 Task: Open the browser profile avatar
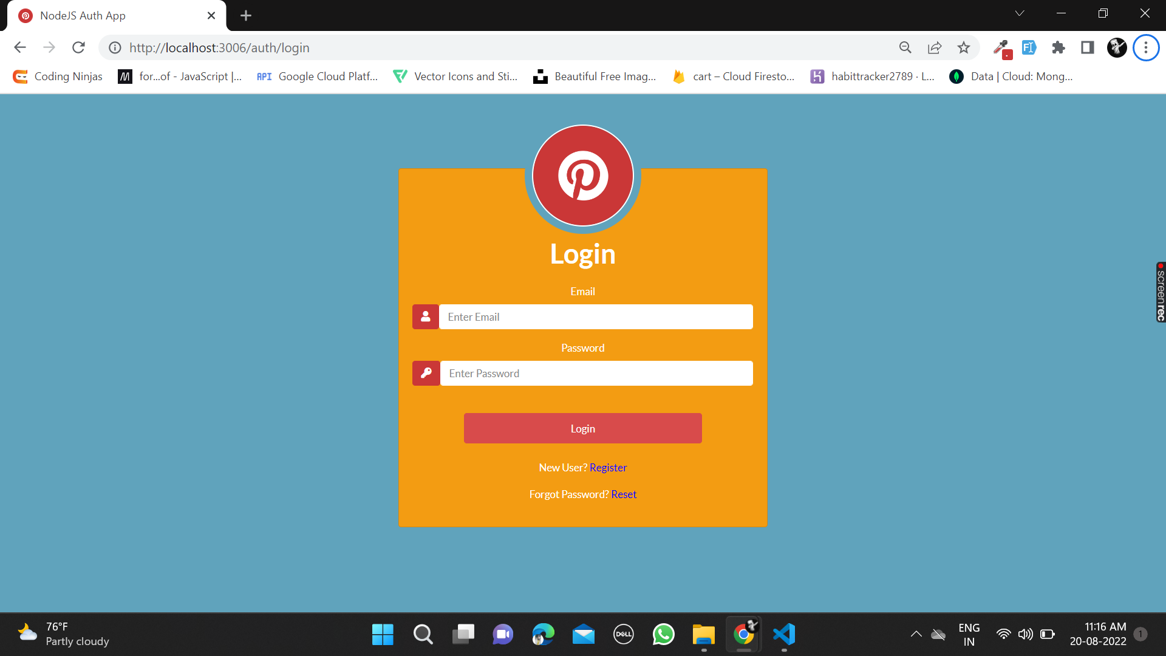(1117, 47)
